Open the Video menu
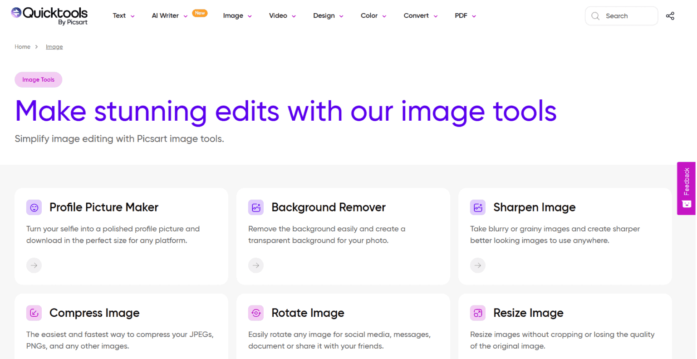 (x=278, y=15)
